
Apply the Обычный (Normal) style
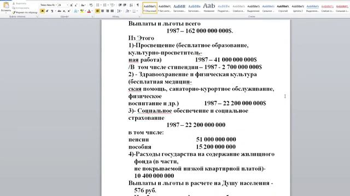(150, 8)
